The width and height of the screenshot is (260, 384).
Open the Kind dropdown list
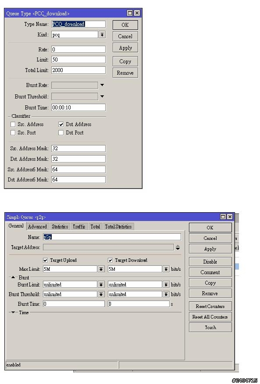(x=102, y=35)
